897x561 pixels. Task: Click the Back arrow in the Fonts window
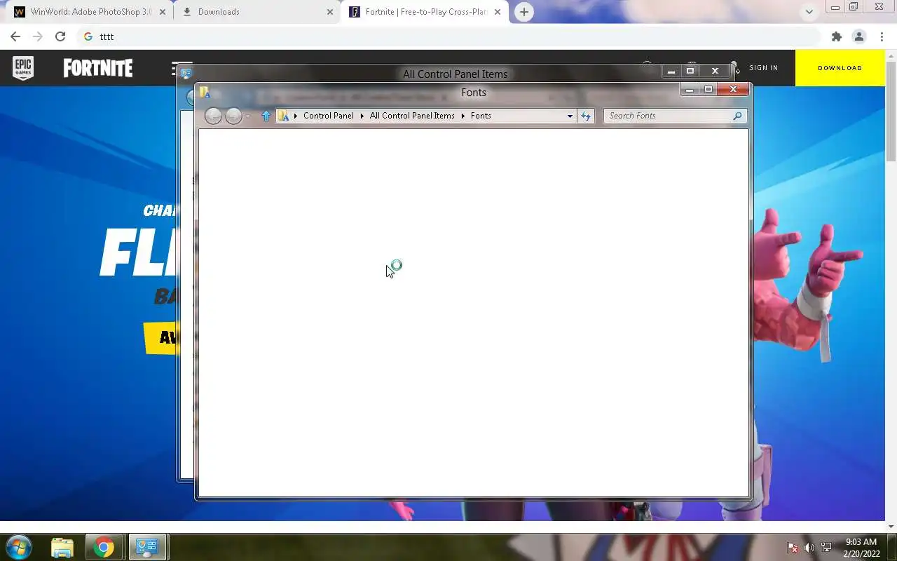tap(213, 116)
